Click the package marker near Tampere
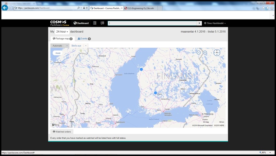 [x=155, y=93]
